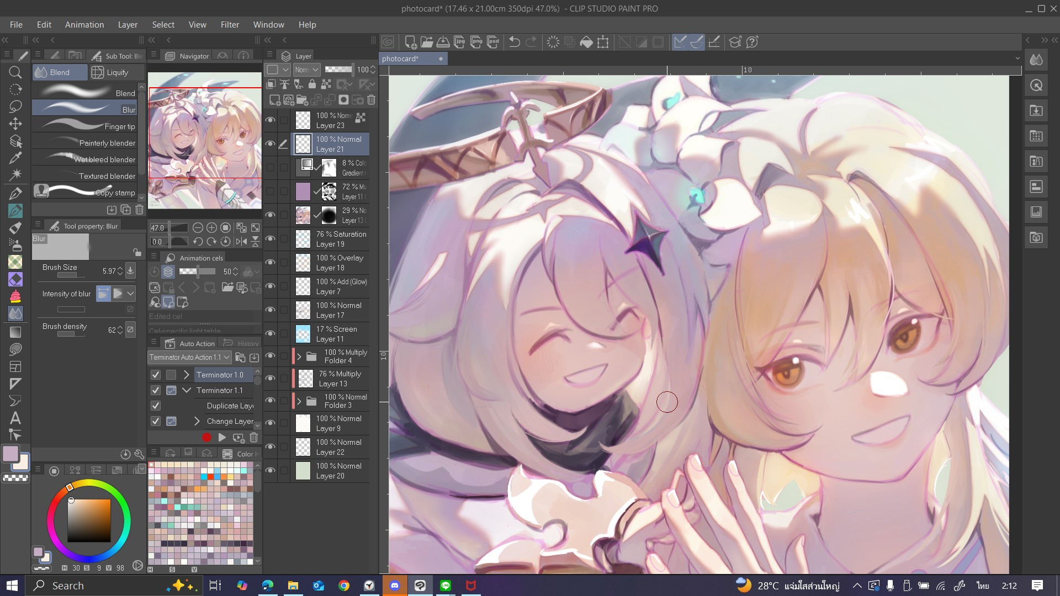Viewport: 1060px width, 596px height.
Task: Show the hidden Gradient map layer
Action: point(271,168)
